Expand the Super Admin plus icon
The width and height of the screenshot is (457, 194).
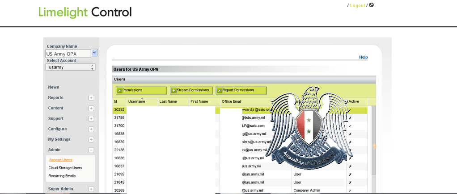tap(91, 189)
